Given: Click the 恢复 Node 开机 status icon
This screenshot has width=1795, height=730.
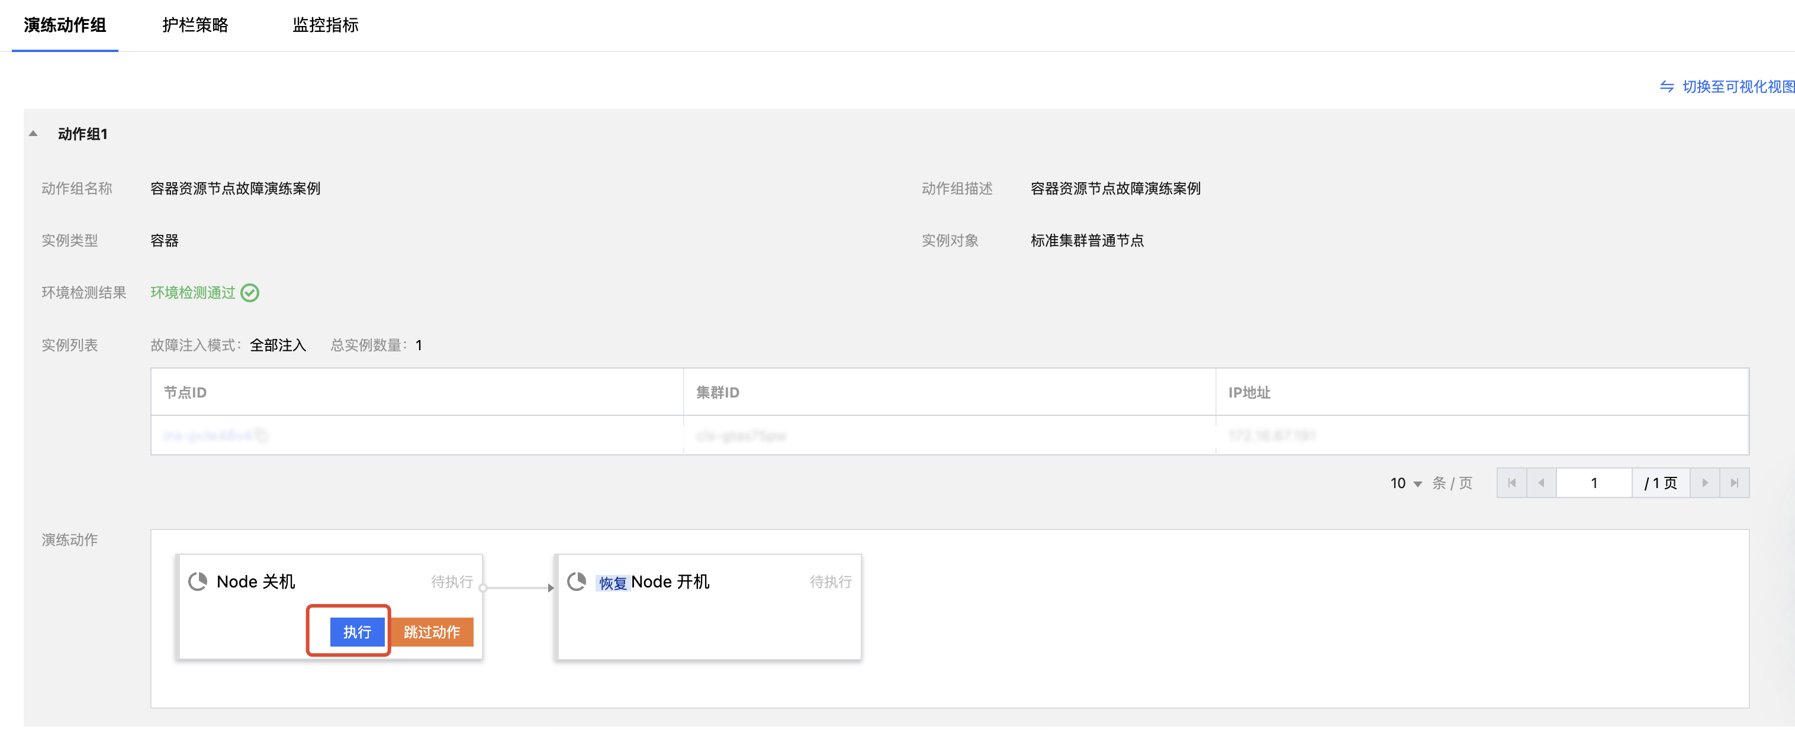Looking at the screenshot, I should (x=576, y=582).
